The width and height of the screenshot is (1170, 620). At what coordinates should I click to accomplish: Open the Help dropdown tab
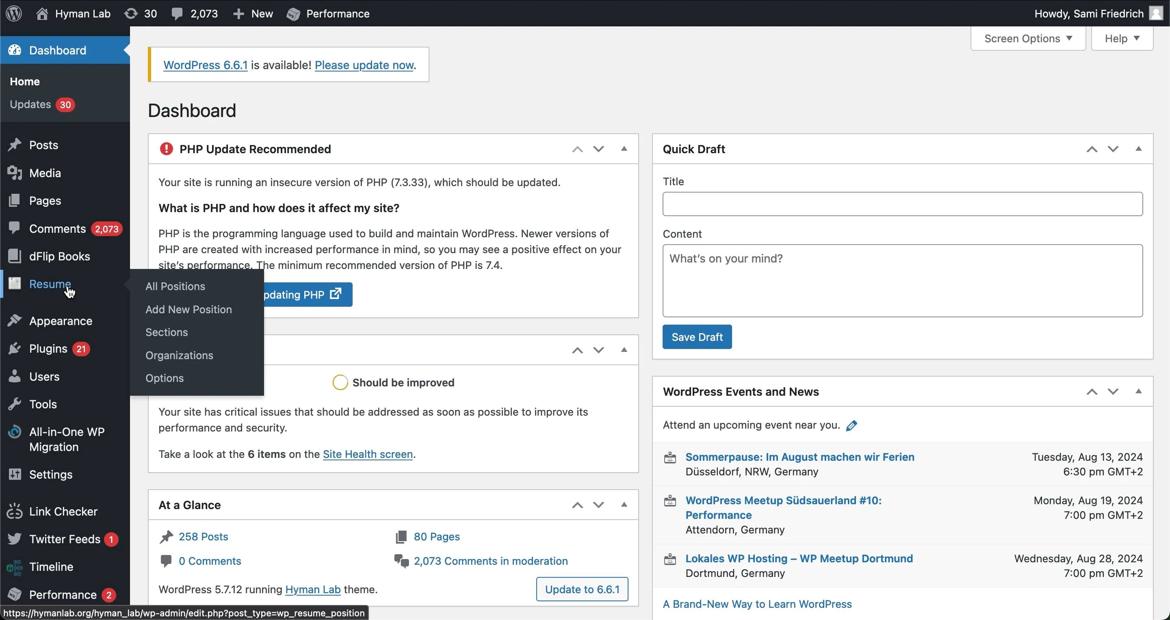coord(1122,39)
